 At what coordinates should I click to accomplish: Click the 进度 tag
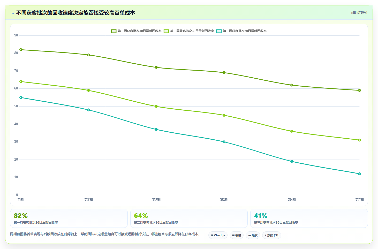253,235
